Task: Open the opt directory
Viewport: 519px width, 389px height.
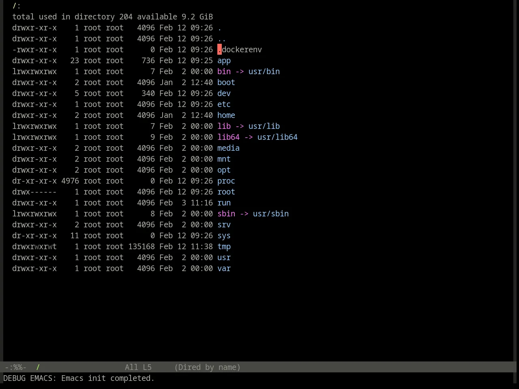Action: point(224,170)
